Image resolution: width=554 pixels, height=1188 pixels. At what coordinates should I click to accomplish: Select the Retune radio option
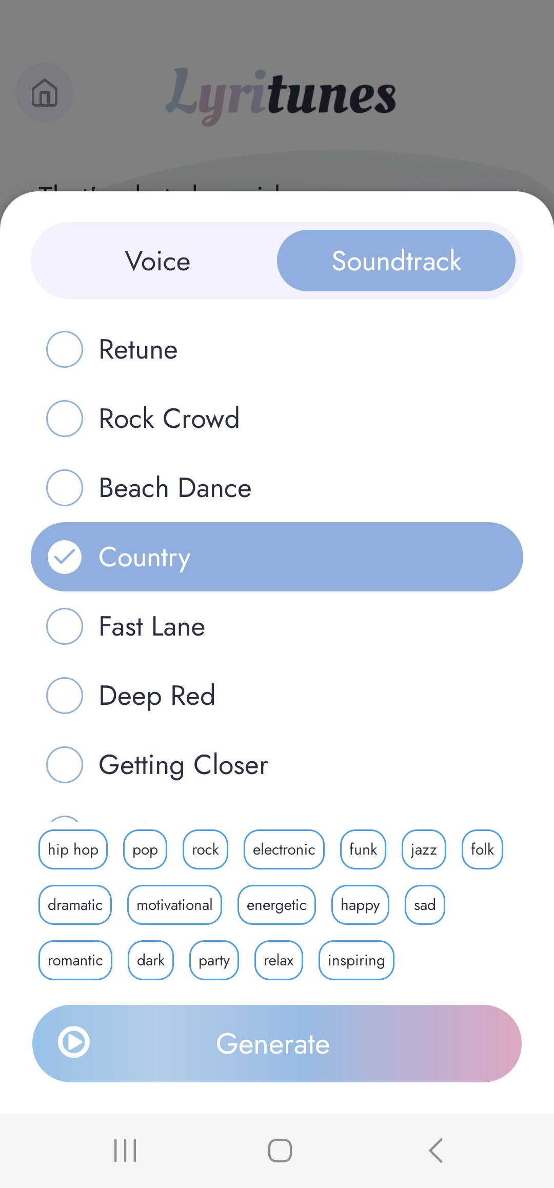(x=65, y=350)
